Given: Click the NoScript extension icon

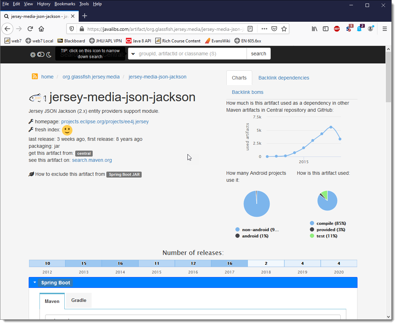Looking at the screenshot, I should pos(349,29).
